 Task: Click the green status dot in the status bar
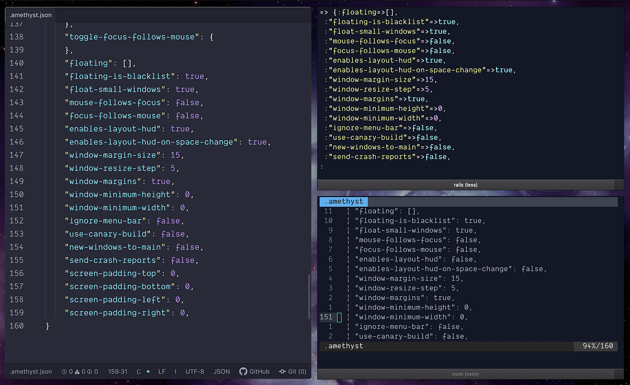pyautogui.click(x=149, y=371)
